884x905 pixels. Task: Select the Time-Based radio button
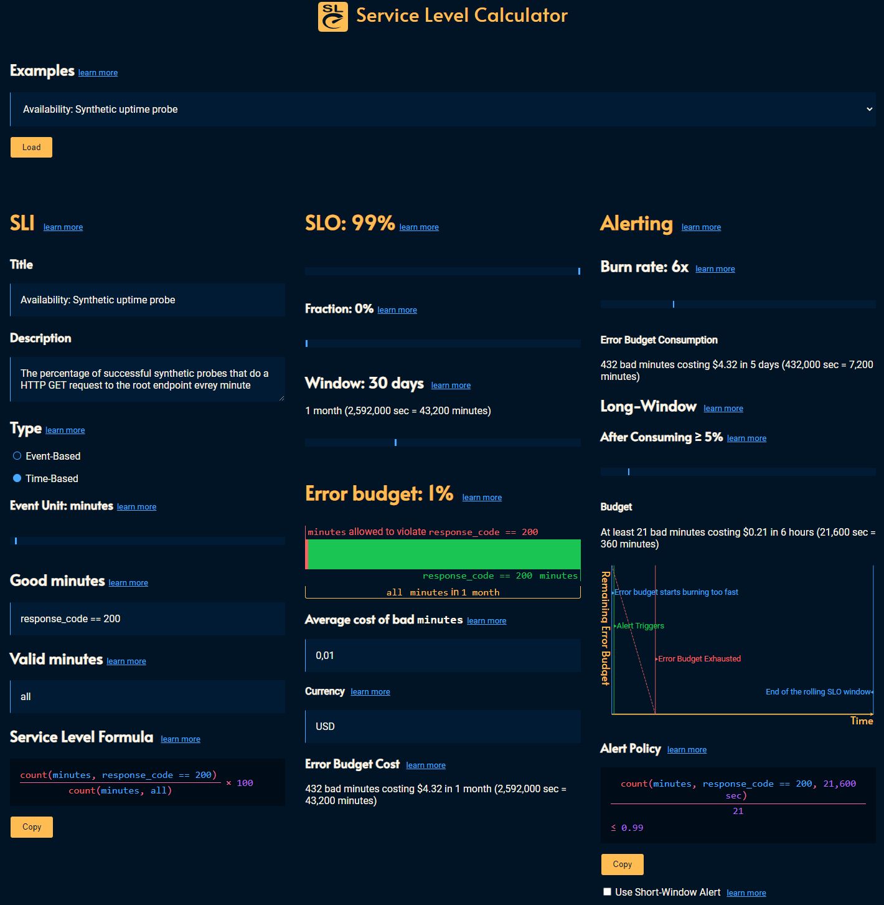coord(16,478)
